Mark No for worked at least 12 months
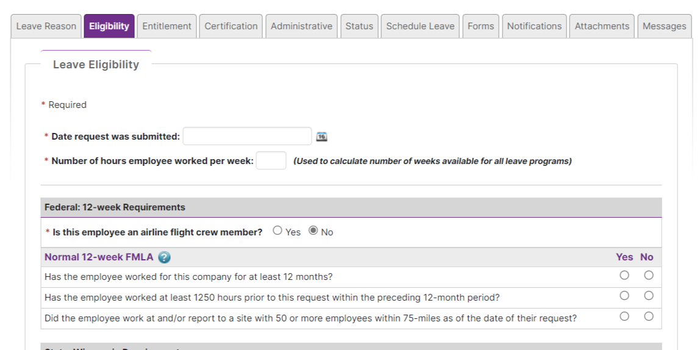 [649, 275]
